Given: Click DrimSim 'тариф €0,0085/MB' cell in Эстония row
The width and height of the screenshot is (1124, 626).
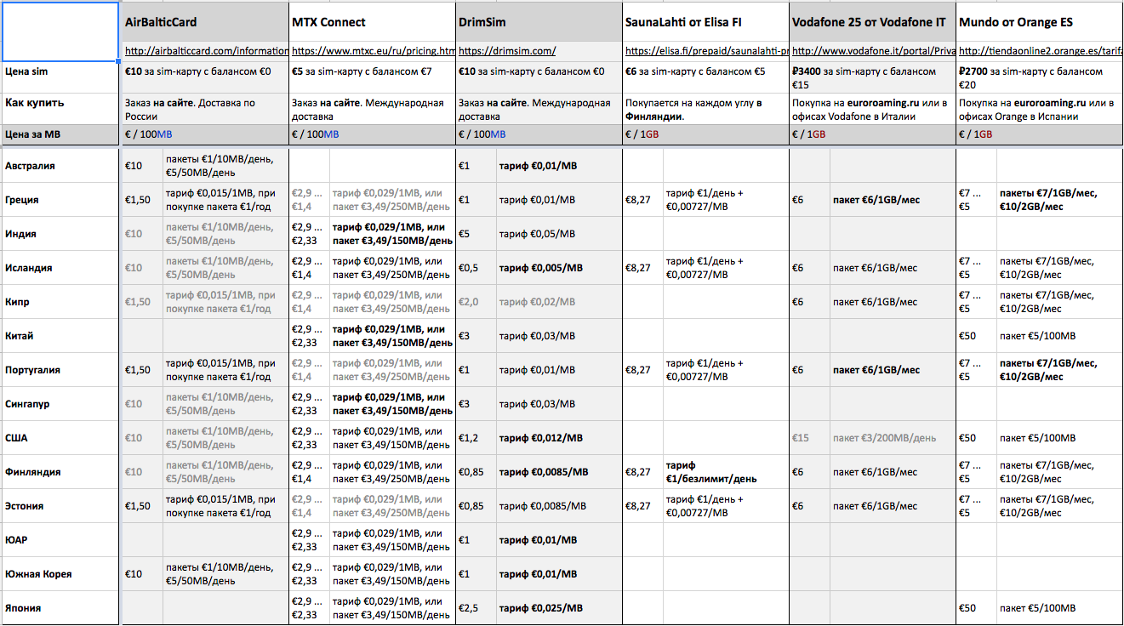Looking at the screenshot, I should [560, 506].
